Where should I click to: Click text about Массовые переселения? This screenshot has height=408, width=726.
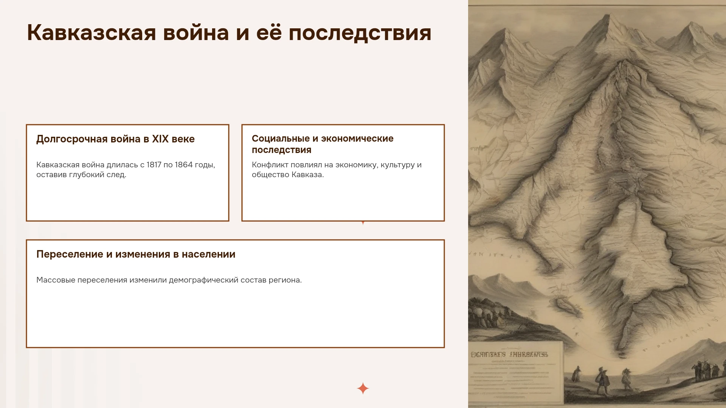(x=169, y=280)
